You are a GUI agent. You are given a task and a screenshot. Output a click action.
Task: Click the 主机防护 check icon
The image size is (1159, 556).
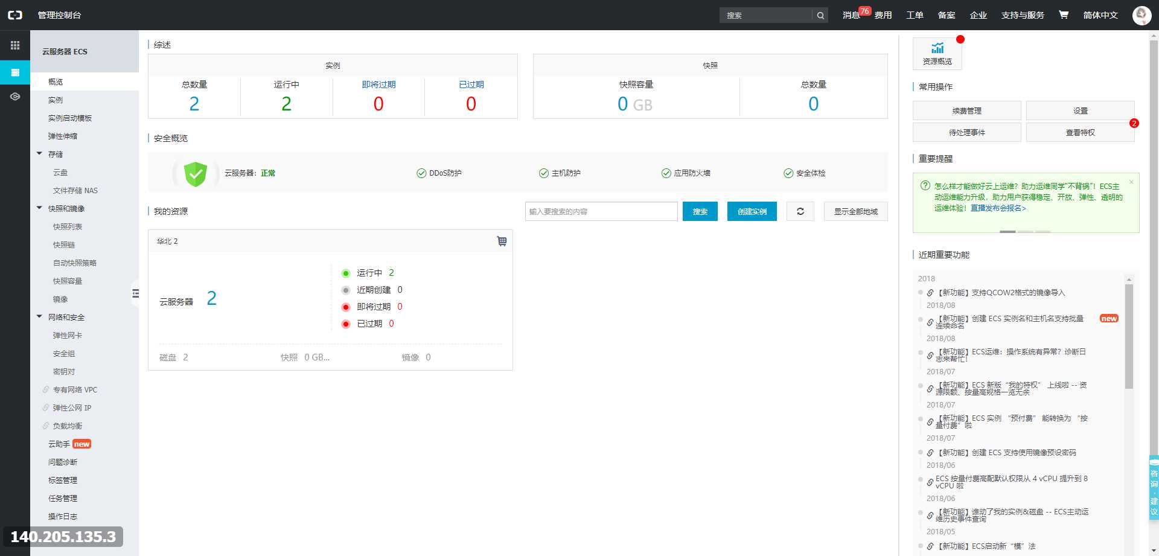[x=544, y=173]
